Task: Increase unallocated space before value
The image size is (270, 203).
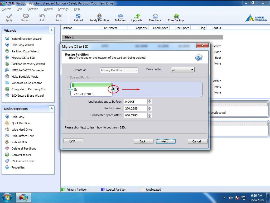Action: click(x=150, y=100)
